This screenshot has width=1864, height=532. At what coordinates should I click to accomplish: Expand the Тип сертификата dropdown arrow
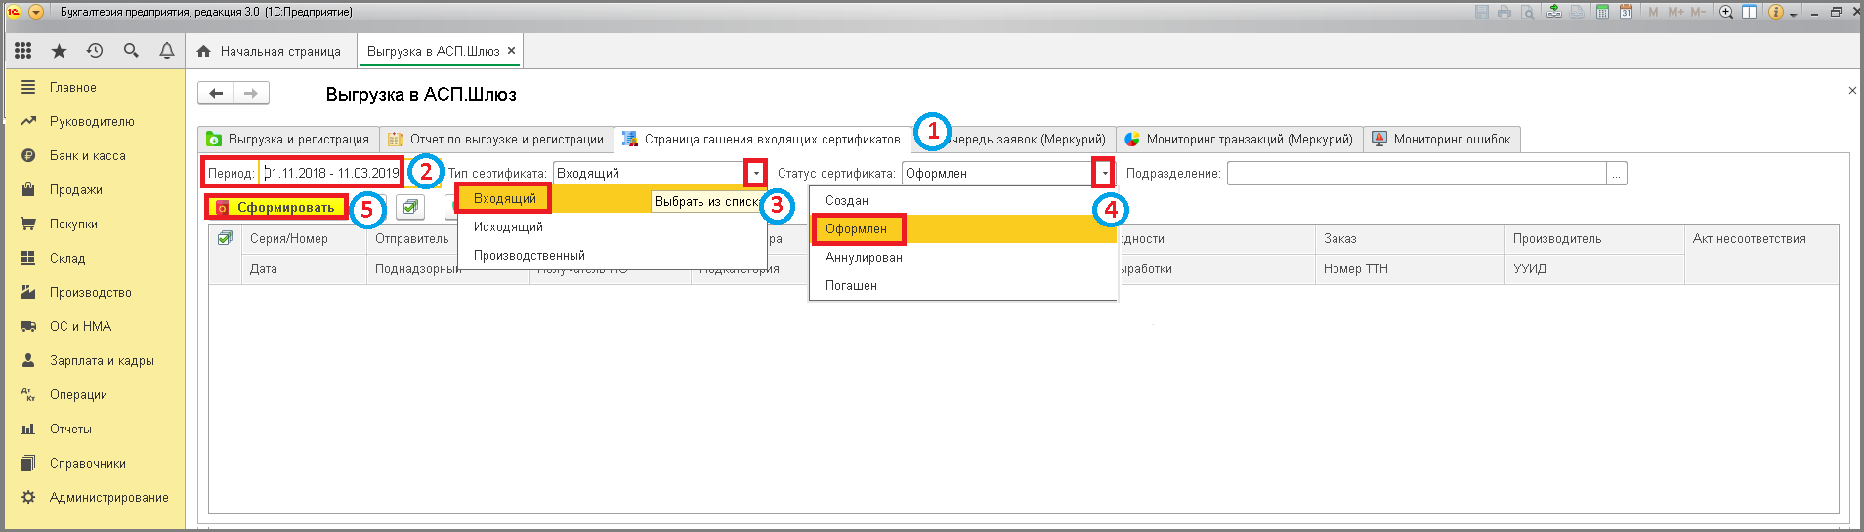tap(755, 173)
